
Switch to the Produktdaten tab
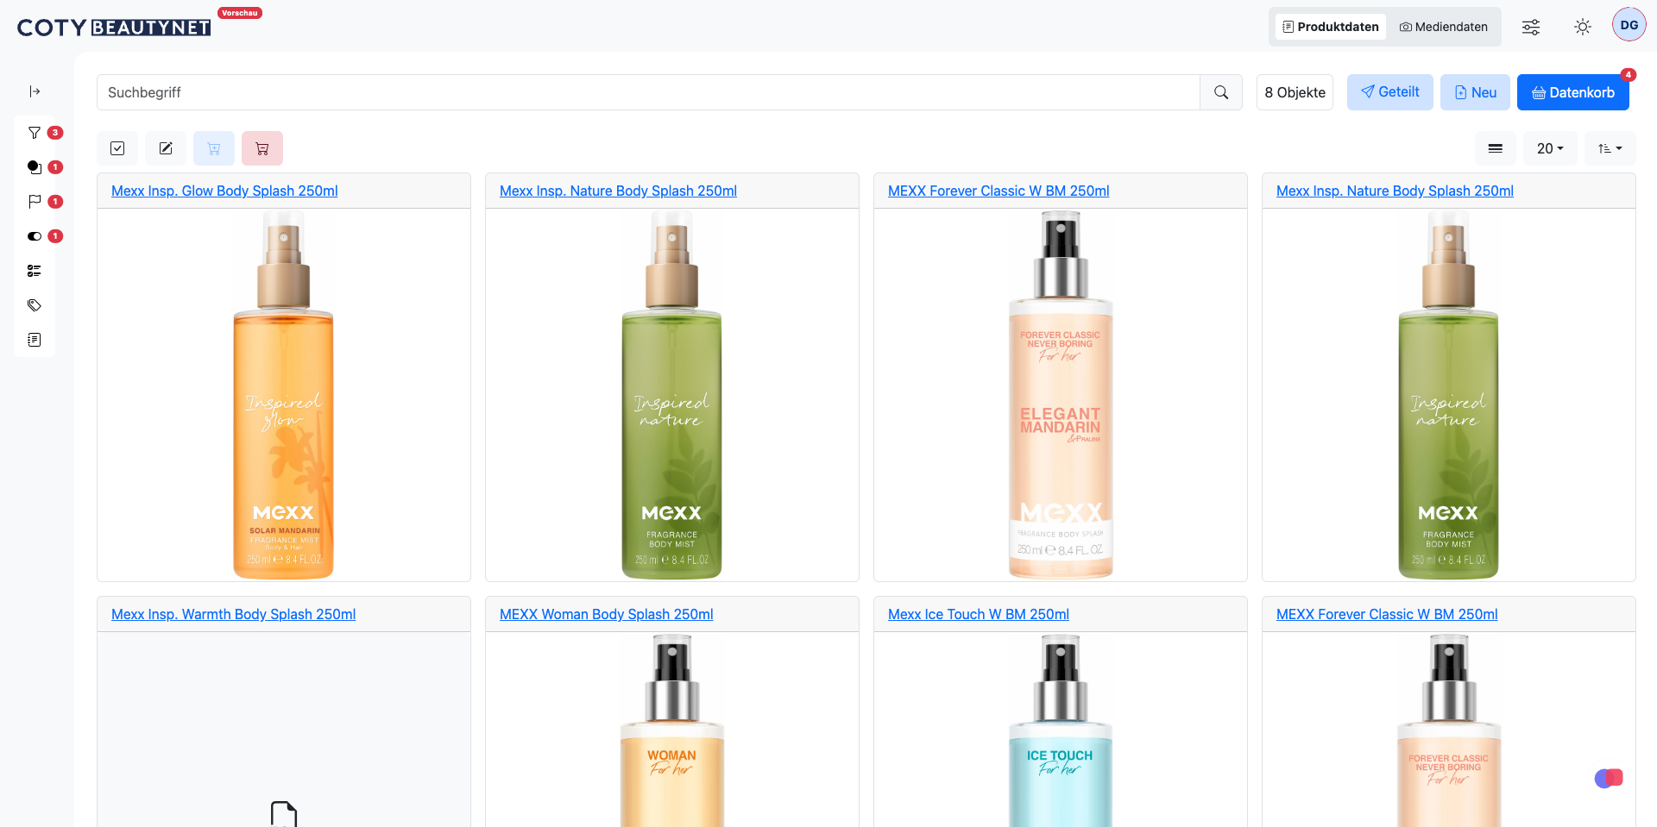[x=1331, y=27]
